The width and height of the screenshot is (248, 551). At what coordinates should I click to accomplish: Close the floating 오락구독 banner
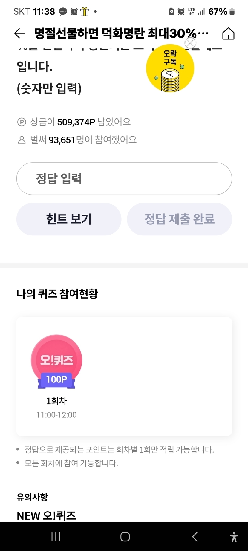pyautogui.click(x=190, y=43)
